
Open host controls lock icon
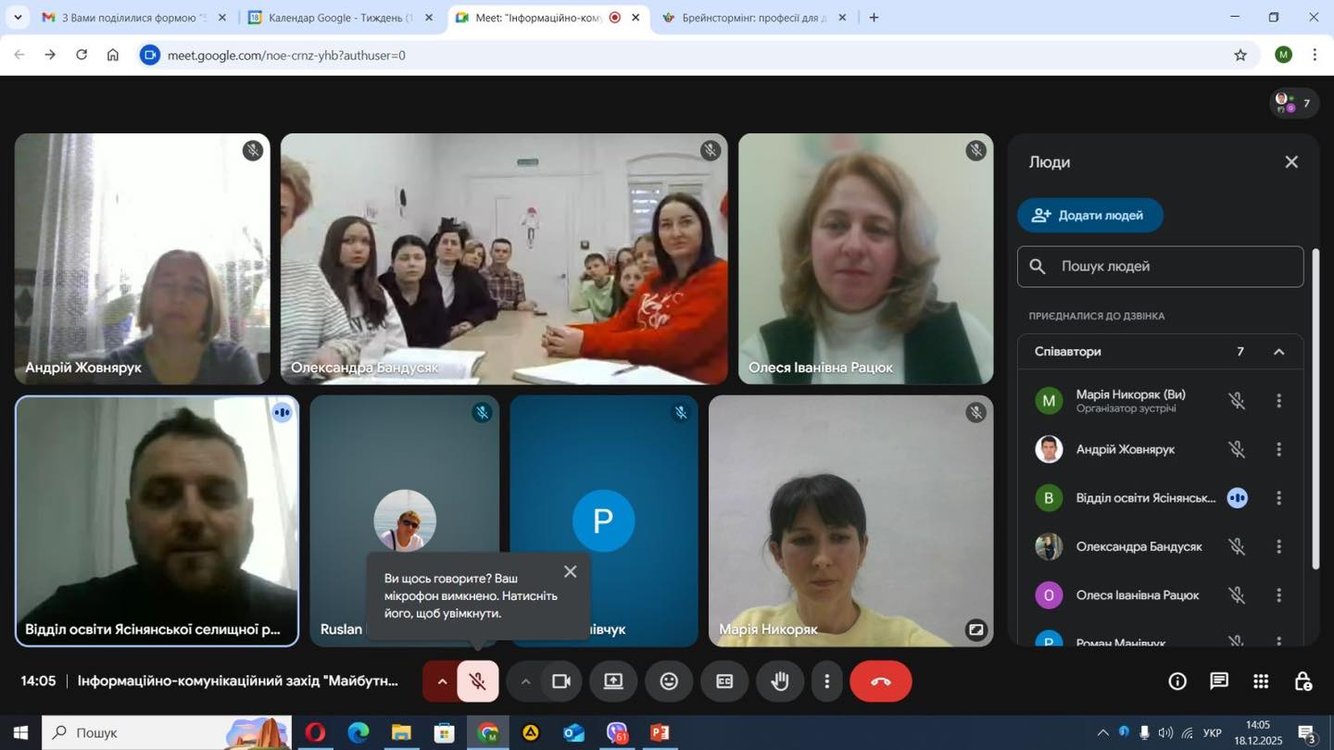1303,681
